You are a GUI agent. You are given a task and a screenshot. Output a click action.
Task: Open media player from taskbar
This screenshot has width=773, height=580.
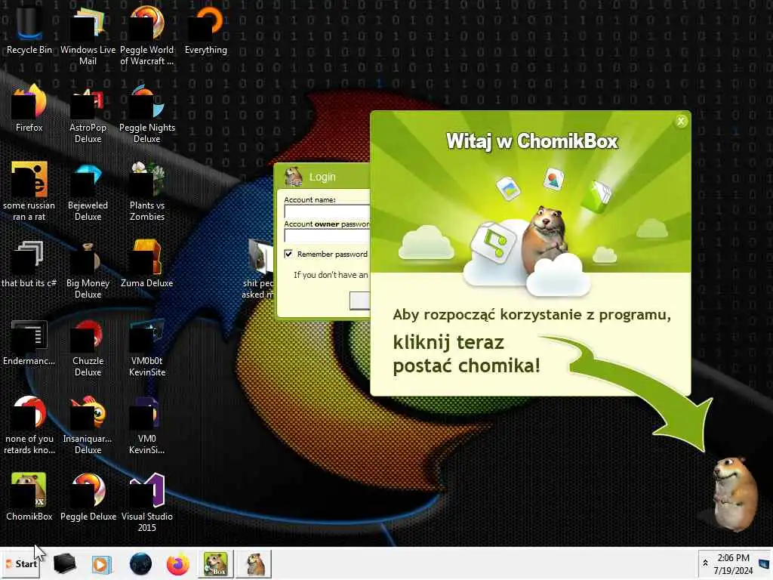pos(102,564)
